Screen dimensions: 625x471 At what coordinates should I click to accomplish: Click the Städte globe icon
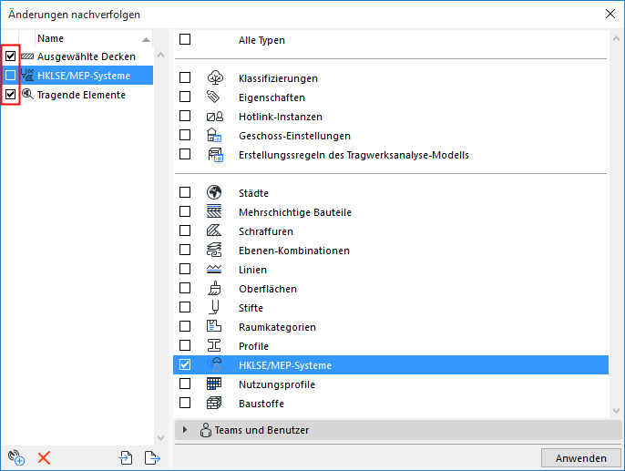(214, 192)
